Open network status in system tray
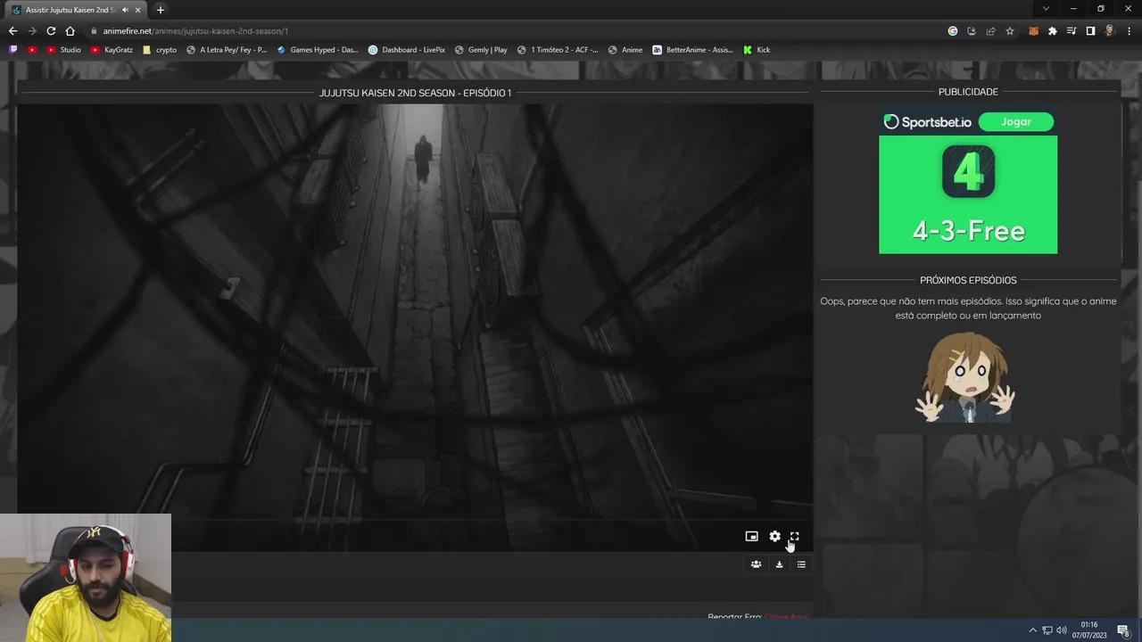The image size is (1142, 642). tap(1047, 630)
